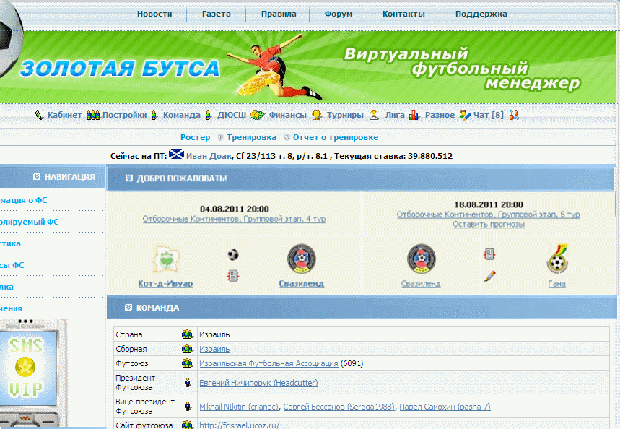
Task: Open Израильская Футбольная Ассоциация link
Action: (x=268, y=363)
